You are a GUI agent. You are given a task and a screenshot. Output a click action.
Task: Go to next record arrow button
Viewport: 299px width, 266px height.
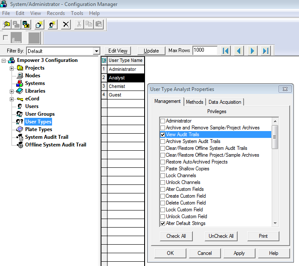coord(252,51)
